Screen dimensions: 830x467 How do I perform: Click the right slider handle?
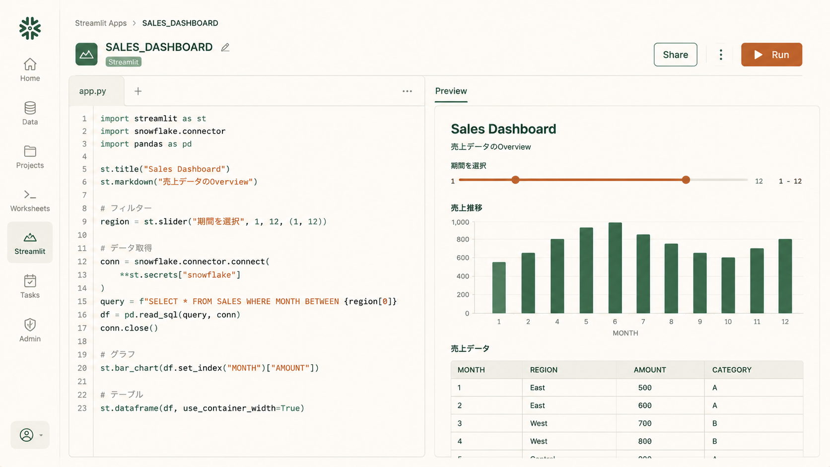click(x=686, y=180)
